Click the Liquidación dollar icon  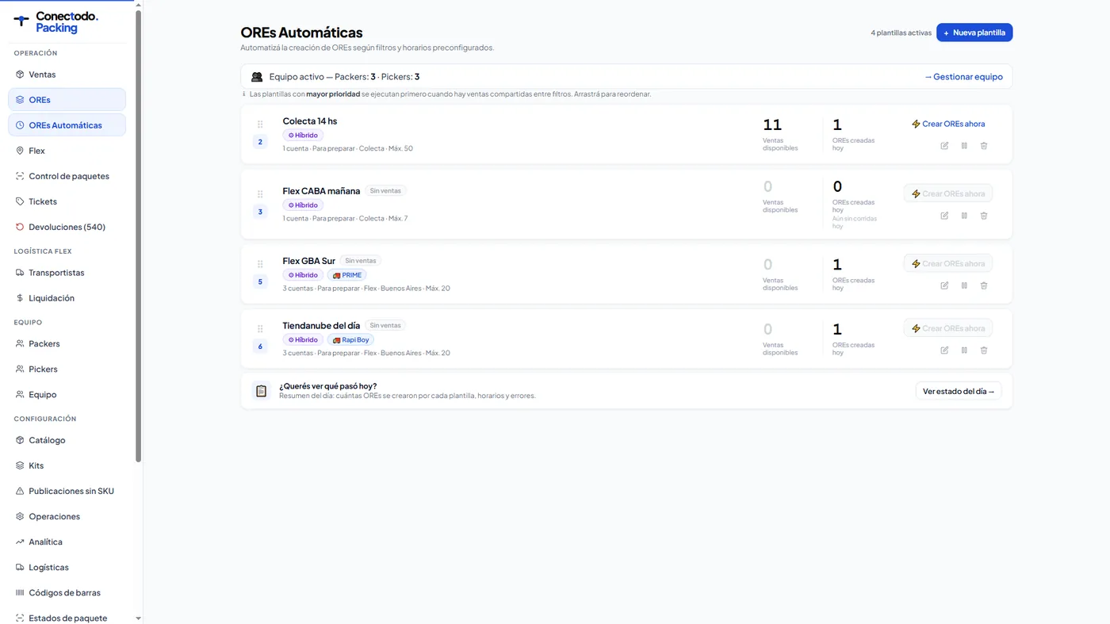tap(20, 298)
